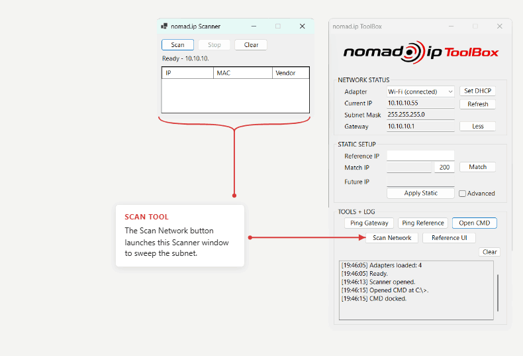The width and height of the screenshot is (523, 356).
Task: Click the Apply Static button
Action: [x=420, y=193]
